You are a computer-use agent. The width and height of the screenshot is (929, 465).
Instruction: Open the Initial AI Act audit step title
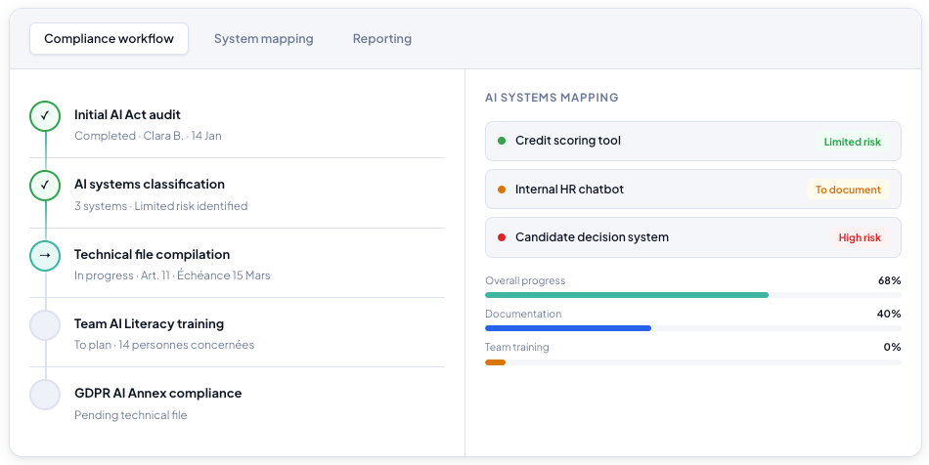pyautogui.click(x=127, y=114)
